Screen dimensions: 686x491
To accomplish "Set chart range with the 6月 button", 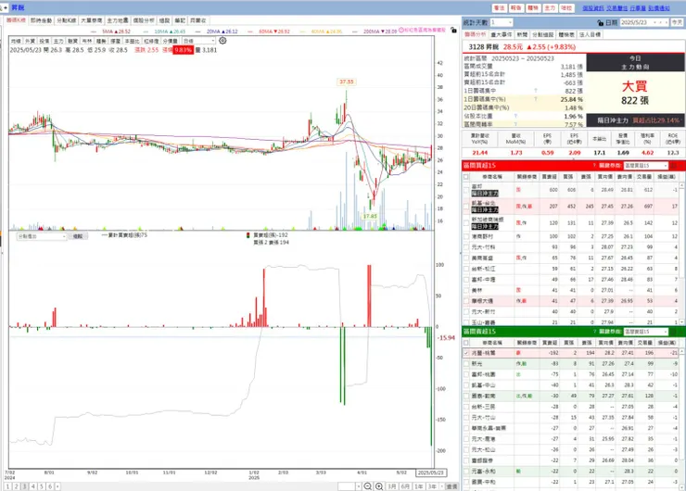I will (405, 486).
